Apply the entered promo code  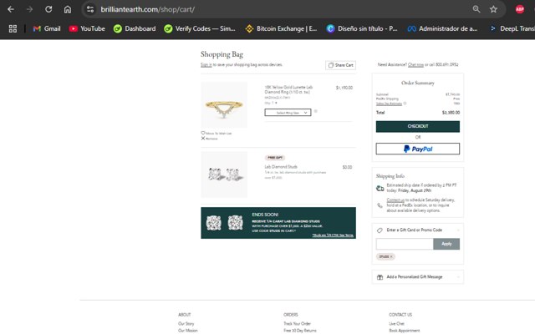tap(446, 244)
